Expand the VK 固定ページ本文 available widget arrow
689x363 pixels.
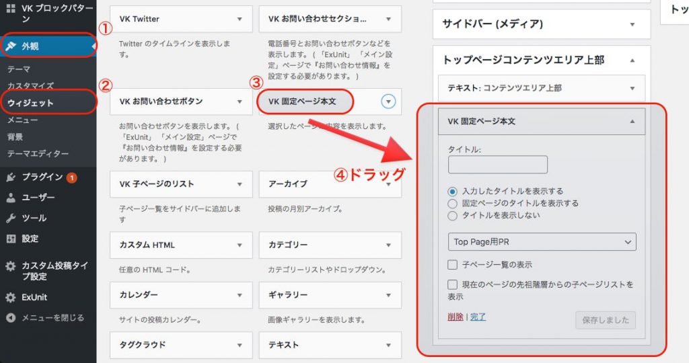(388, 102)
